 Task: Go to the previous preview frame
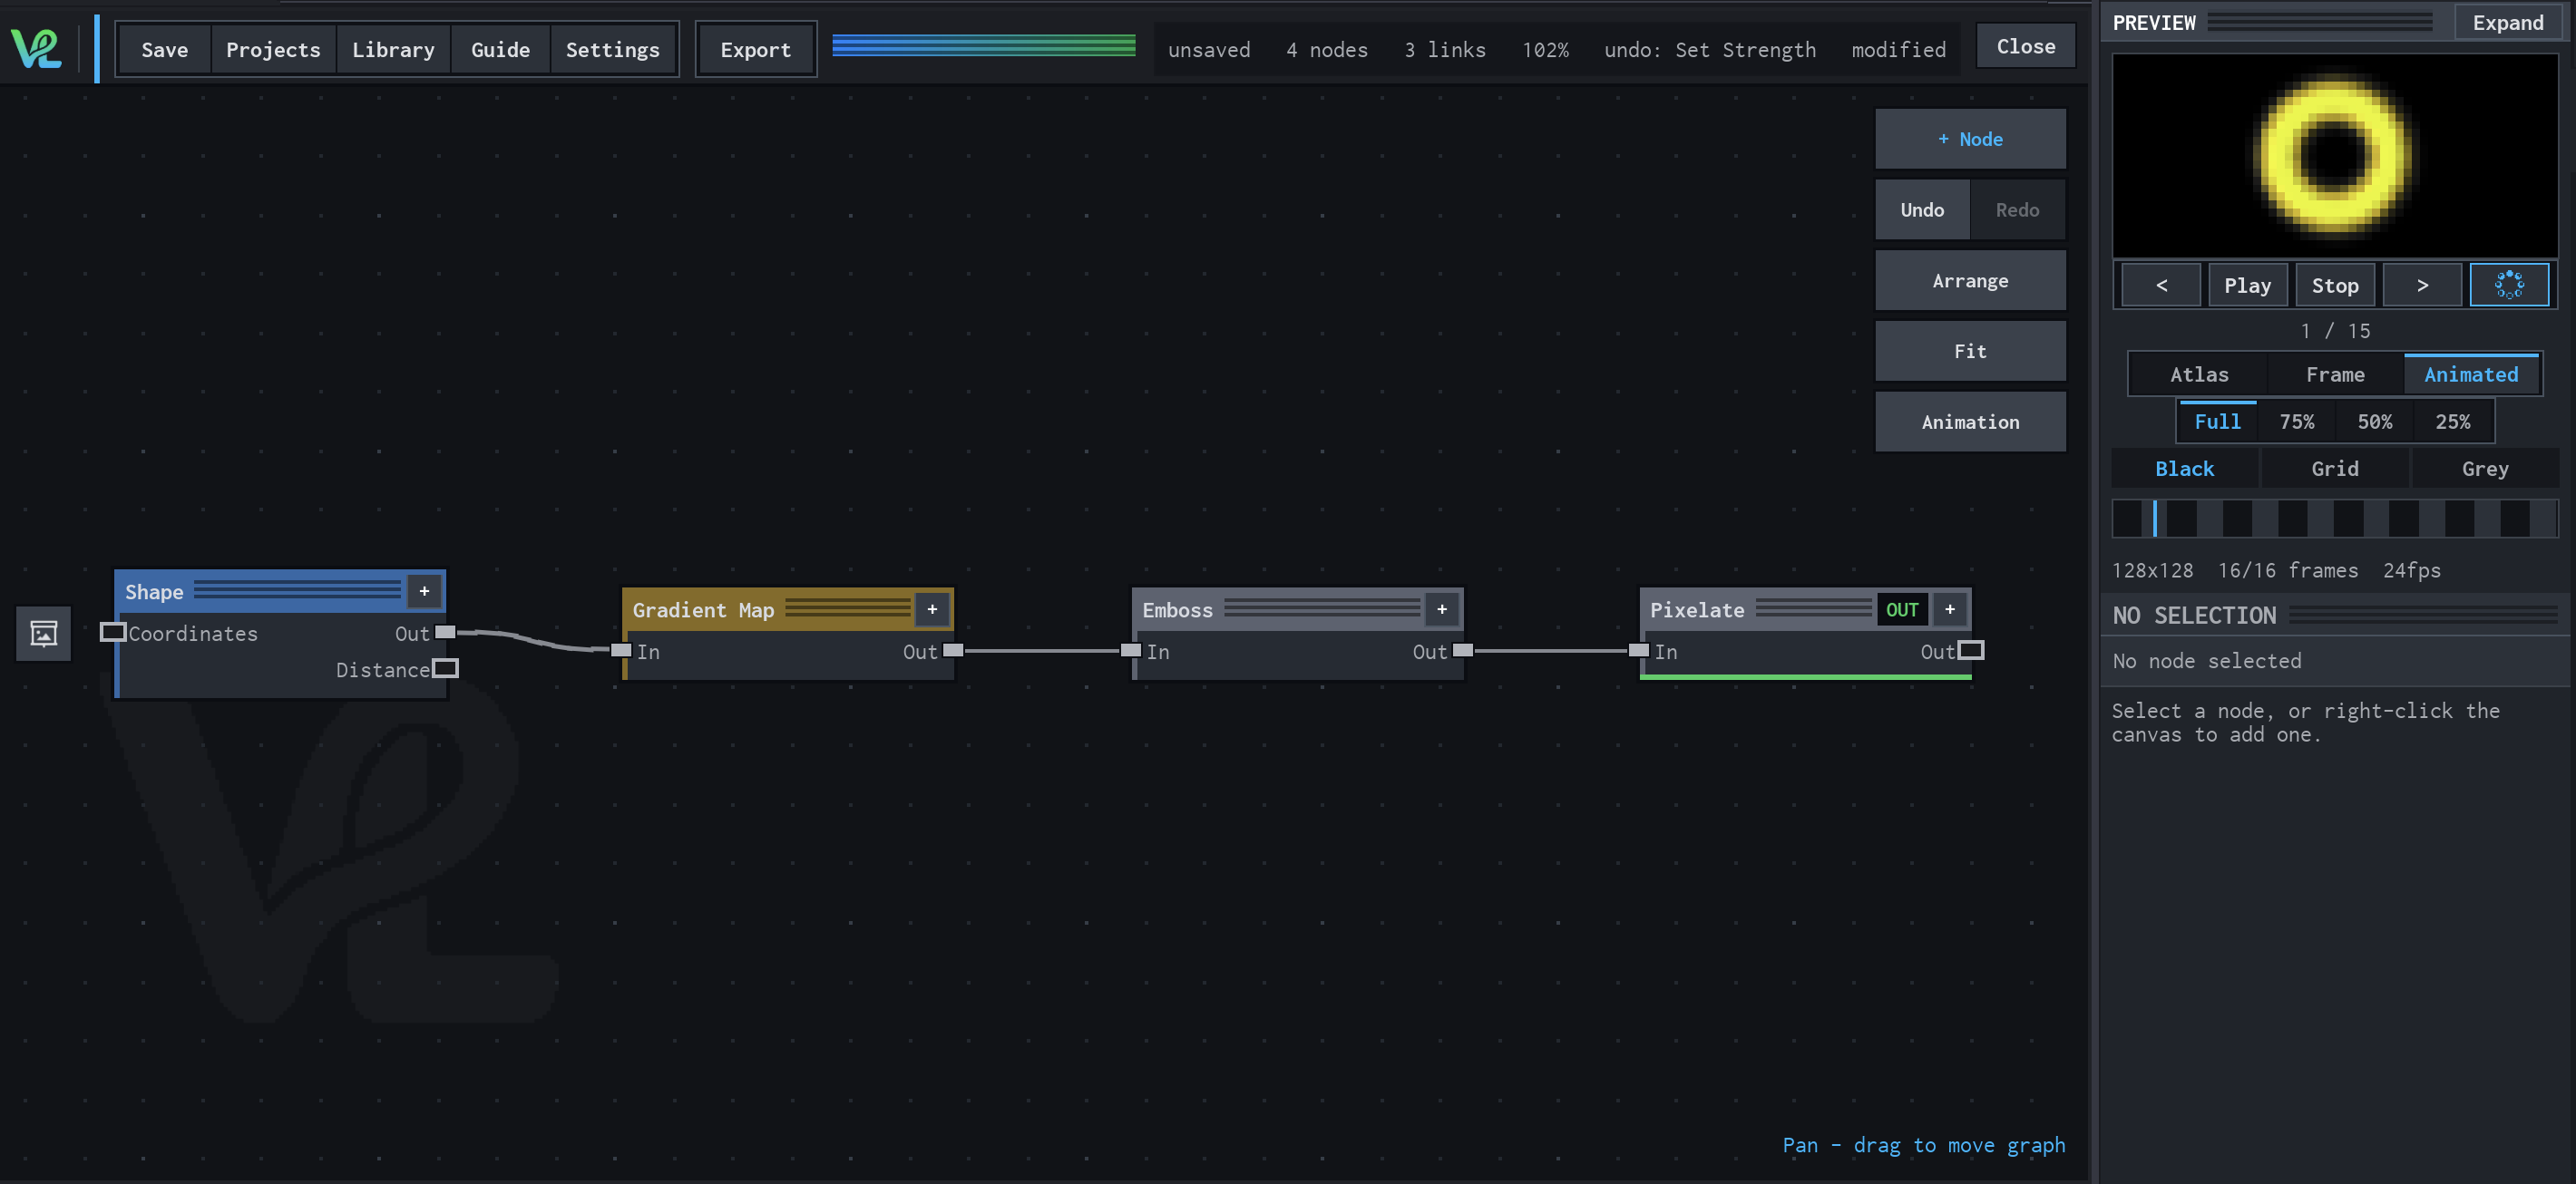coord(2160,285)
